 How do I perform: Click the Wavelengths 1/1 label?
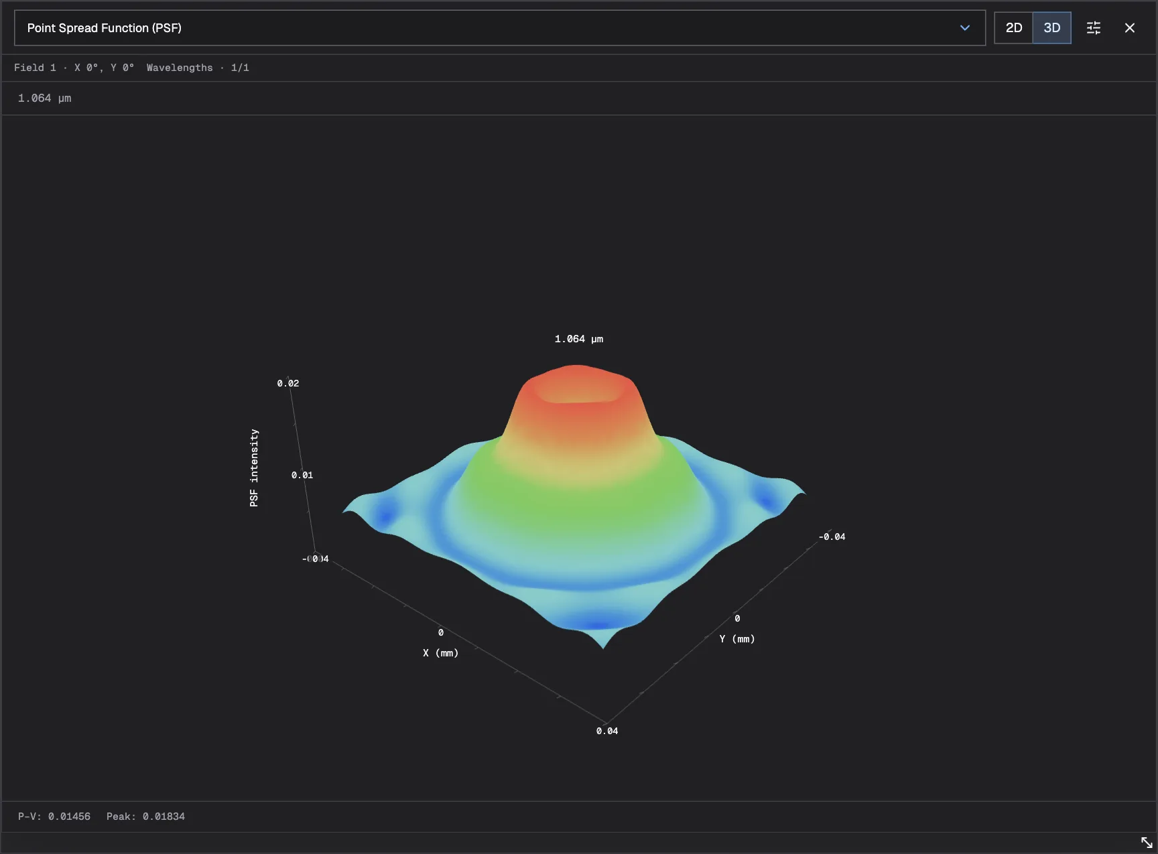198,68
